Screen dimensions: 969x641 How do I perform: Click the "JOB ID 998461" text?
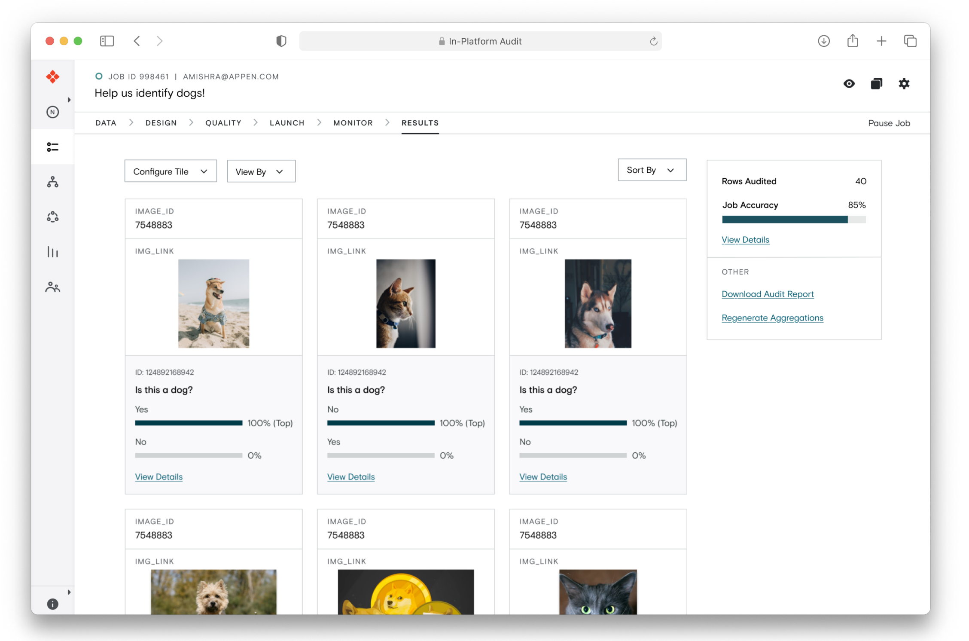coord(138,76)
